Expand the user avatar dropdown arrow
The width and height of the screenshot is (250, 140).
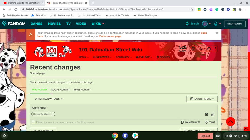point(210,24)
